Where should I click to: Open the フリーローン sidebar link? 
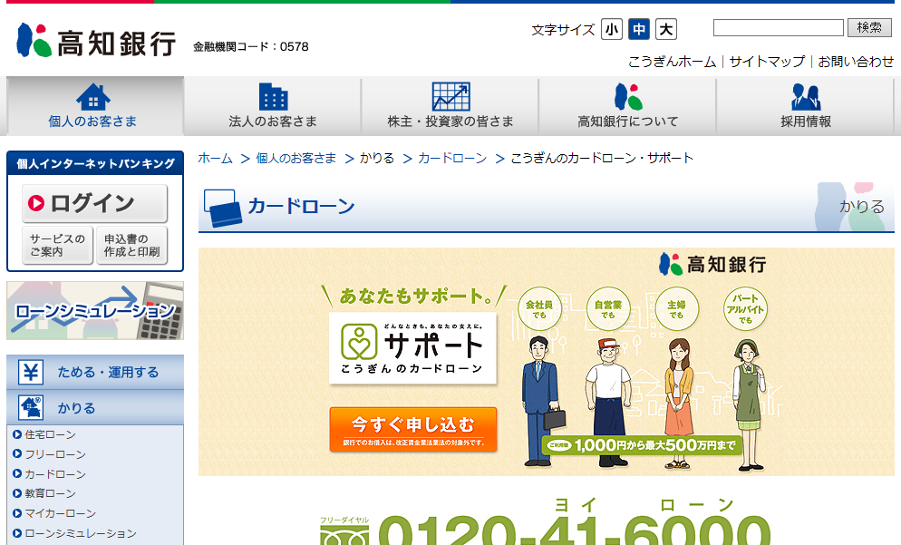(x=55, y=454)
